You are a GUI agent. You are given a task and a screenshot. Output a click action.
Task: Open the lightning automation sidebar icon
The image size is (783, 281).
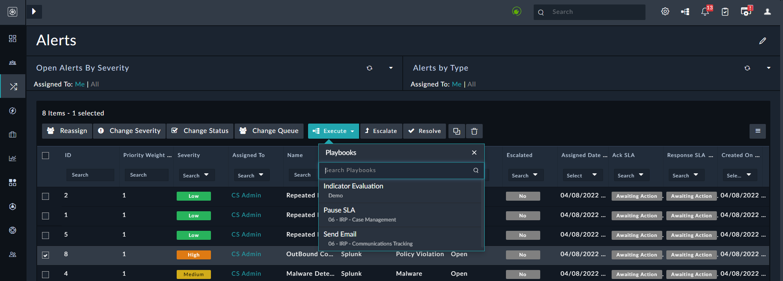[x=13, y=111]
